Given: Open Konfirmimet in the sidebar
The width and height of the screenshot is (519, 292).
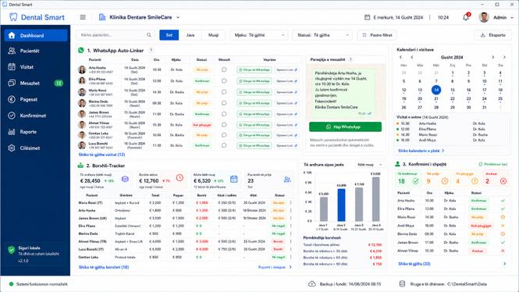Looking at the screenshot, I should tap(36, 116).
